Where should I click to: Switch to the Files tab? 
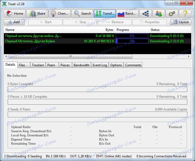click(x=24, y=65)
